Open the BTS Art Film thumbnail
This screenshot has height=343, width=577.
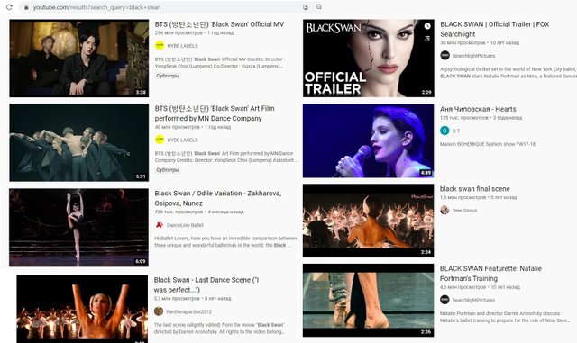click(79, 142)
